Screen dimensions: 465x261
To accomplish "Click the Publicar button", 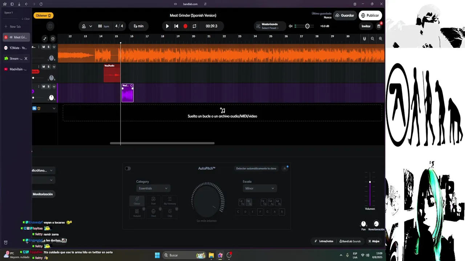I will pos(370,16).
